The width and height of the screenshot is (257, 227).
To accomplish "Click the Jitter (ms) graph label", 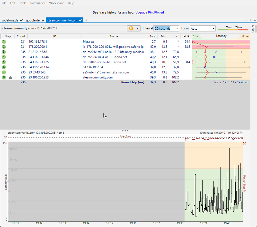I will point(125,136).
